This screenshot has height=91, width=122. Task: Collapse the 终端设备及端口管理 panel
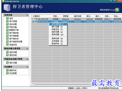click(x=27, y=59)
